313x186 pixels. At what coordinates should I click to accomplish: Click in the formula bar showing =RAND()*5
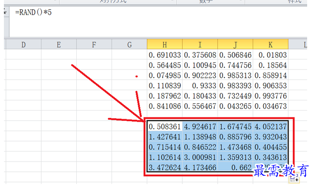click(158, 21)
